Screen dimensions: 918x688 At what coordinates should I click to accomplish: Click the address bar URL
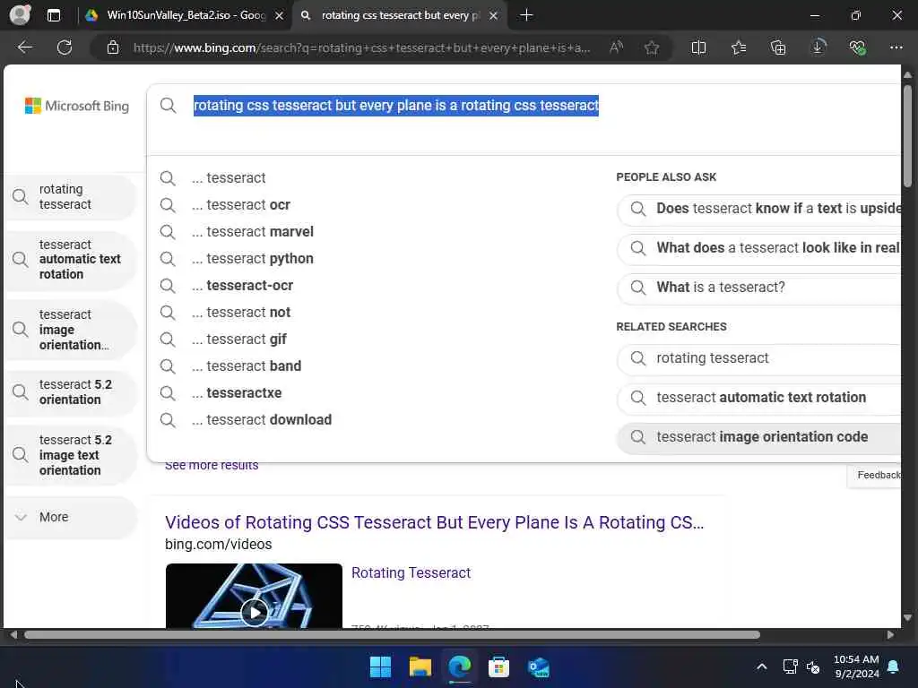pos(361,48)
